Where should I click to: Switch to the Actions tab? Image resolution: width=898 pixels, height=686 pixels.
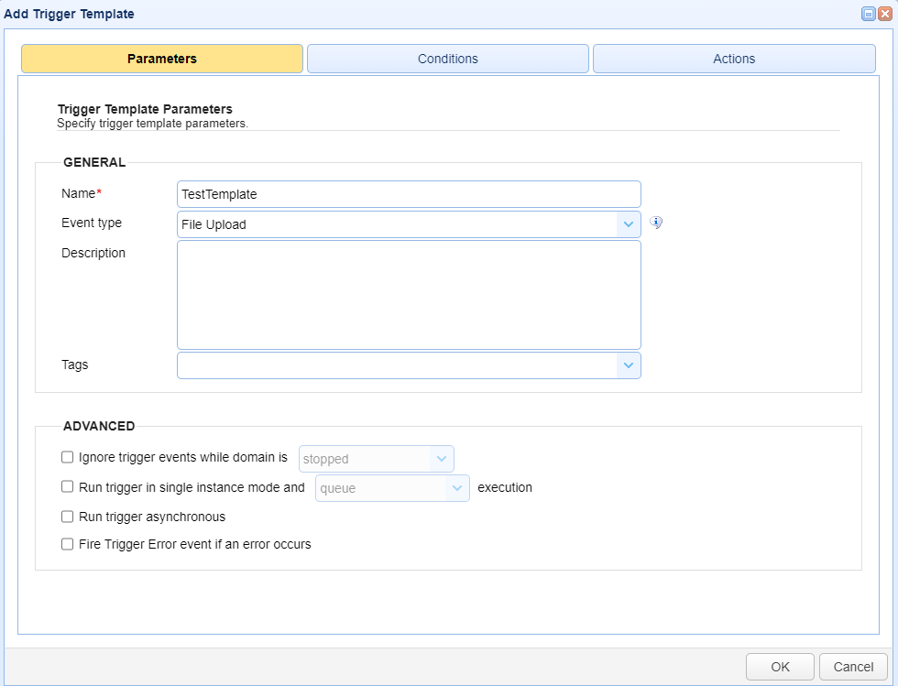pos(734,59)
